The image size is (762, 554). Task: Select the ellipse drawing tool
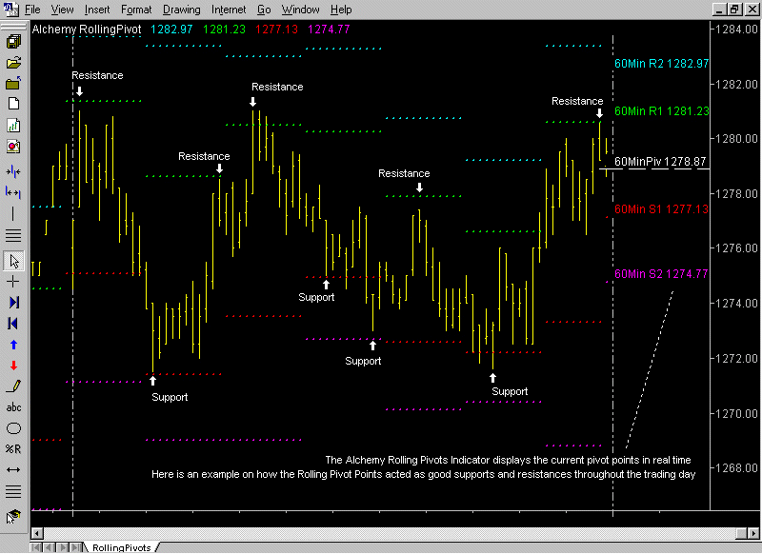coord(13,428)
